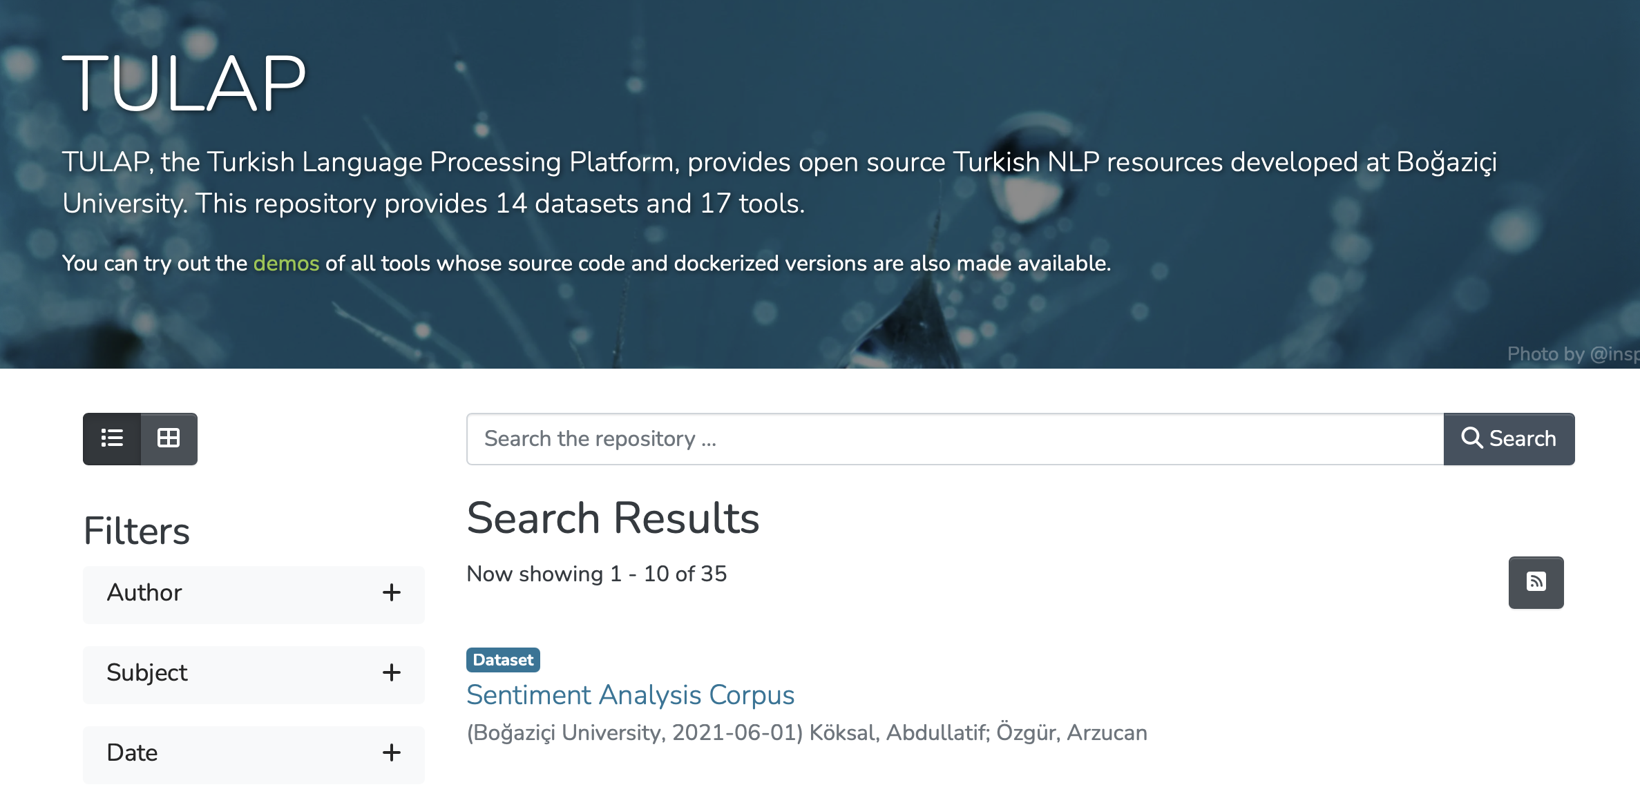Switch to grid view layout
This screenshot has height=787, width=1640.
pyautogui.click(x=169, y=438)
